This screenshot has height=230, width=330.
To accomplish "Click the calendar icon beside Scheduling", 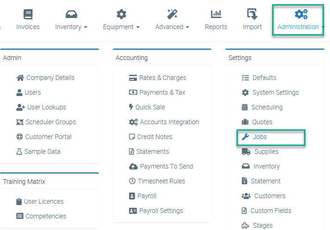I will (245, 107).
